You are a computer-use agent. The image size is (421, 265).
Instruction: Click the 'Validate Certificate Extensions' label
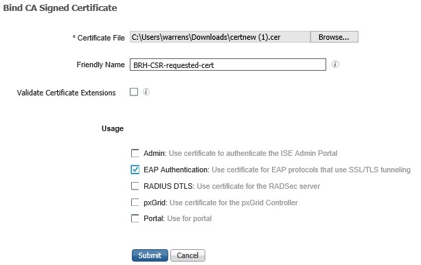tap(67, 93)
